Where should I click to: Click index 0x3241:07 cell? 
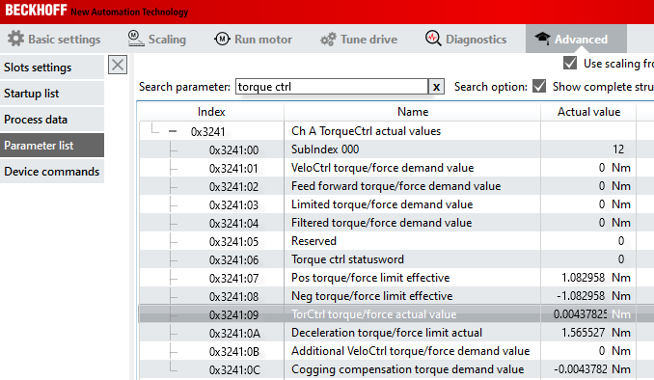tap(233, 278)
